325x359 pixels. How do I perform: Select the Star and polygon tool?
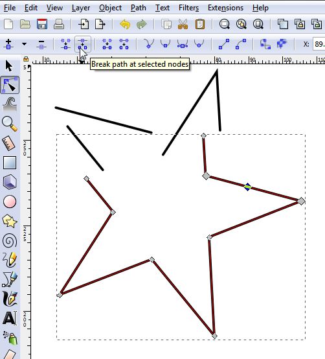[x=10, y=221]
